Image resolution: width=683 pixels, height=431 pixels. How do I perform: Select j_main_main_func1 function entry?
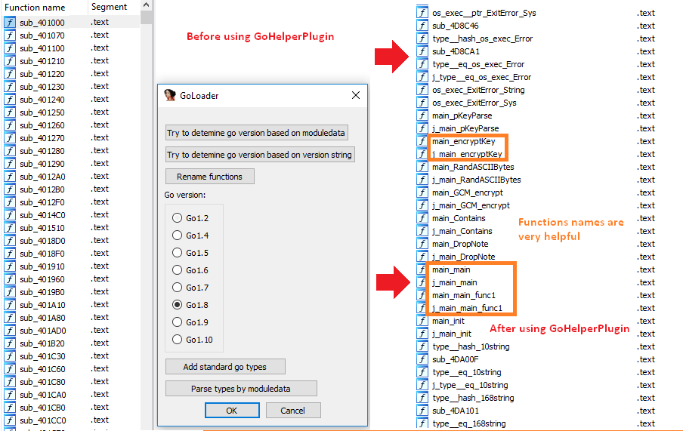click(x=467, y=308)
